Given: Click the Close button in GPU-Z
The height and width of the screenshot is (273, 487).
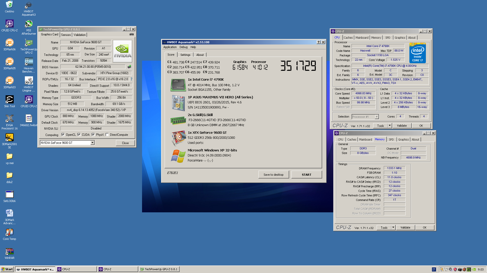Looking at the screenshot, I should (125, 143).
